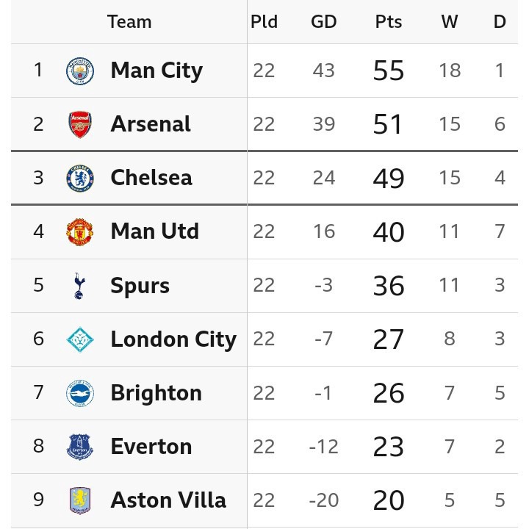Open the Man City team link

tap(156, 71)
